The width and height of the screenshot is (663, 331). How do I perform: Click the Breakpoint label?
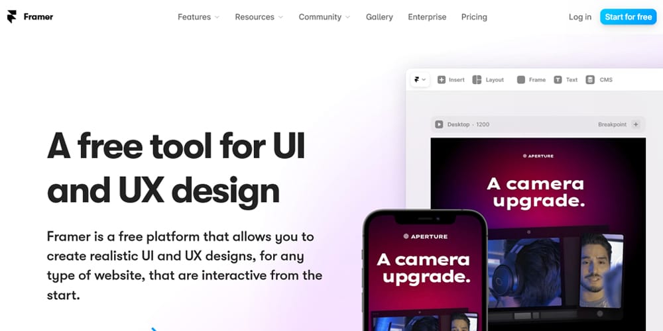[x=612, y=124]
